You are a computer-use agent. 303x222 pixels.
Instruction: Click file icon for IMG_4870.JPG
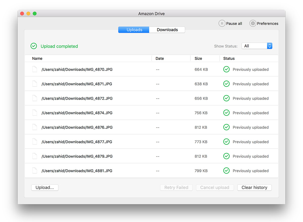35,69
